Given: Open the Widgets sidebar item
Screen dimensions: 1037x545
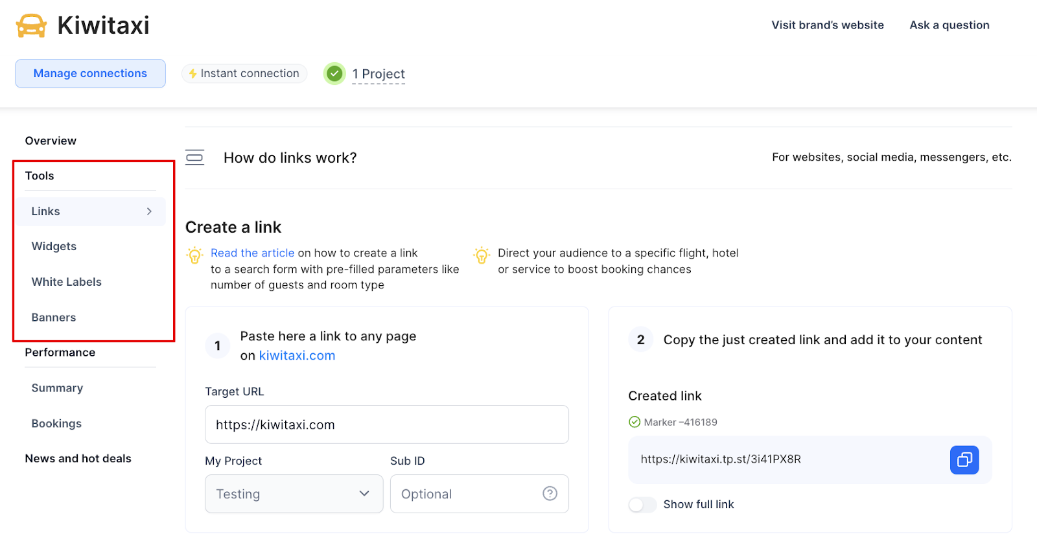Looking at the screenshot, I should point(54,246).
